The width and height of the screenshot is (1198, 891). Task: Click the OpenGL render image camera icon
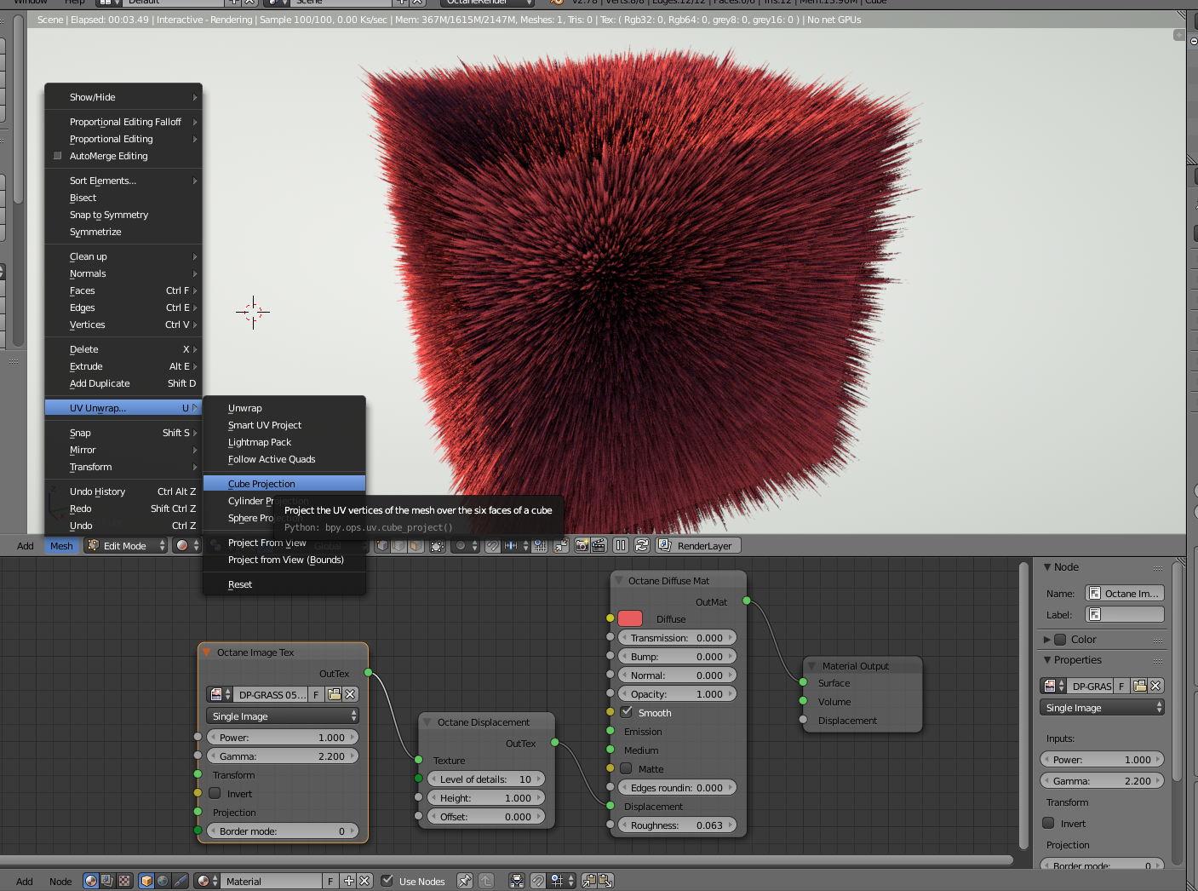point(582,545)
